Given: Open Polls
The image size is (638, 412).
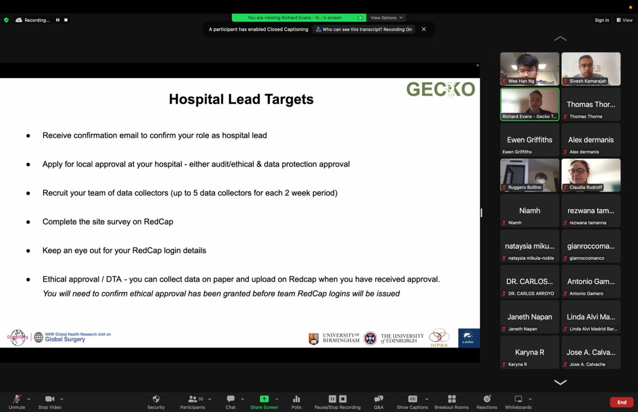Looking at the screenshot, I should pyautogui.click(x=296, y=401).
